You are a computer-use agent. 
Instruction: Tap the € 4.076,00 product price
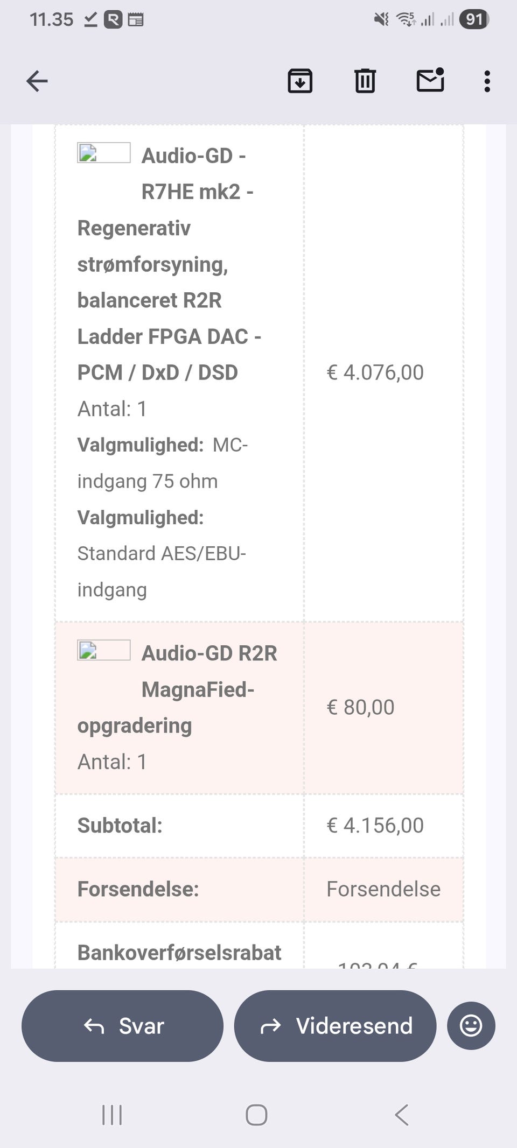pos(375,372)
